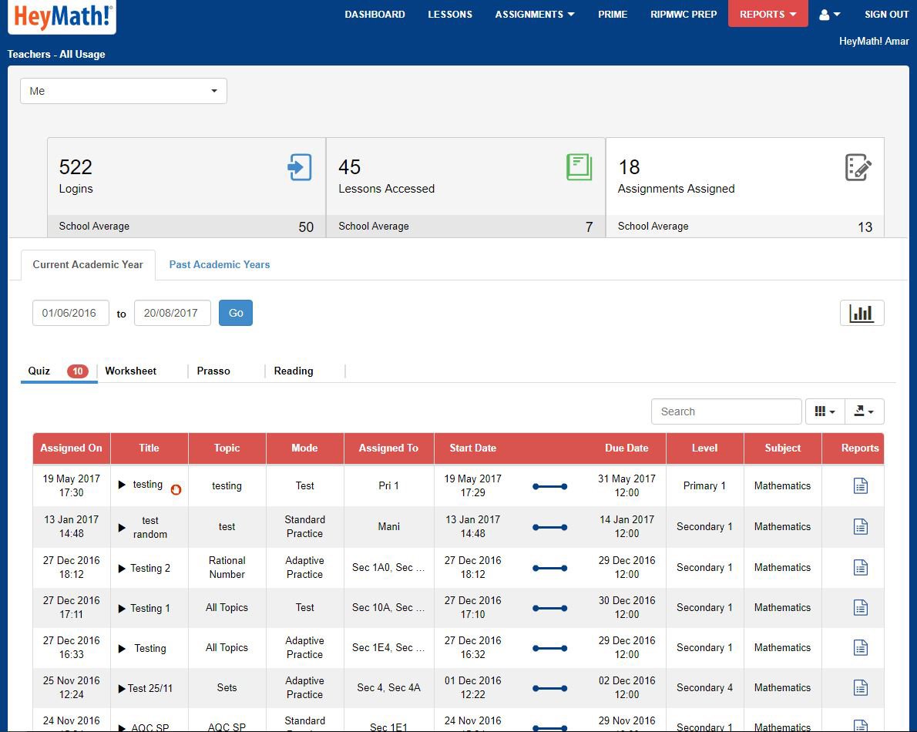
Task: Open the bar chart view
Action: pyautogui.click(x=862, y=313)
